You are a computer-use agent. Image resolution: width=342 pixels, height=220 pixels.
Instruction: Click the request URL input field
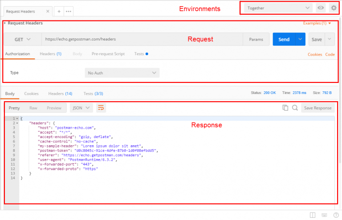tap(142, 39)
